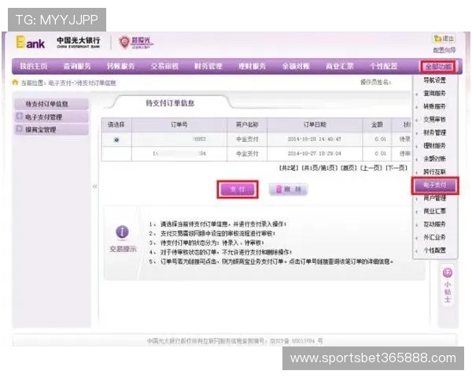Go to 上一页 previous page link
Viewport: 472px width, 378px height.
[371, 168]
